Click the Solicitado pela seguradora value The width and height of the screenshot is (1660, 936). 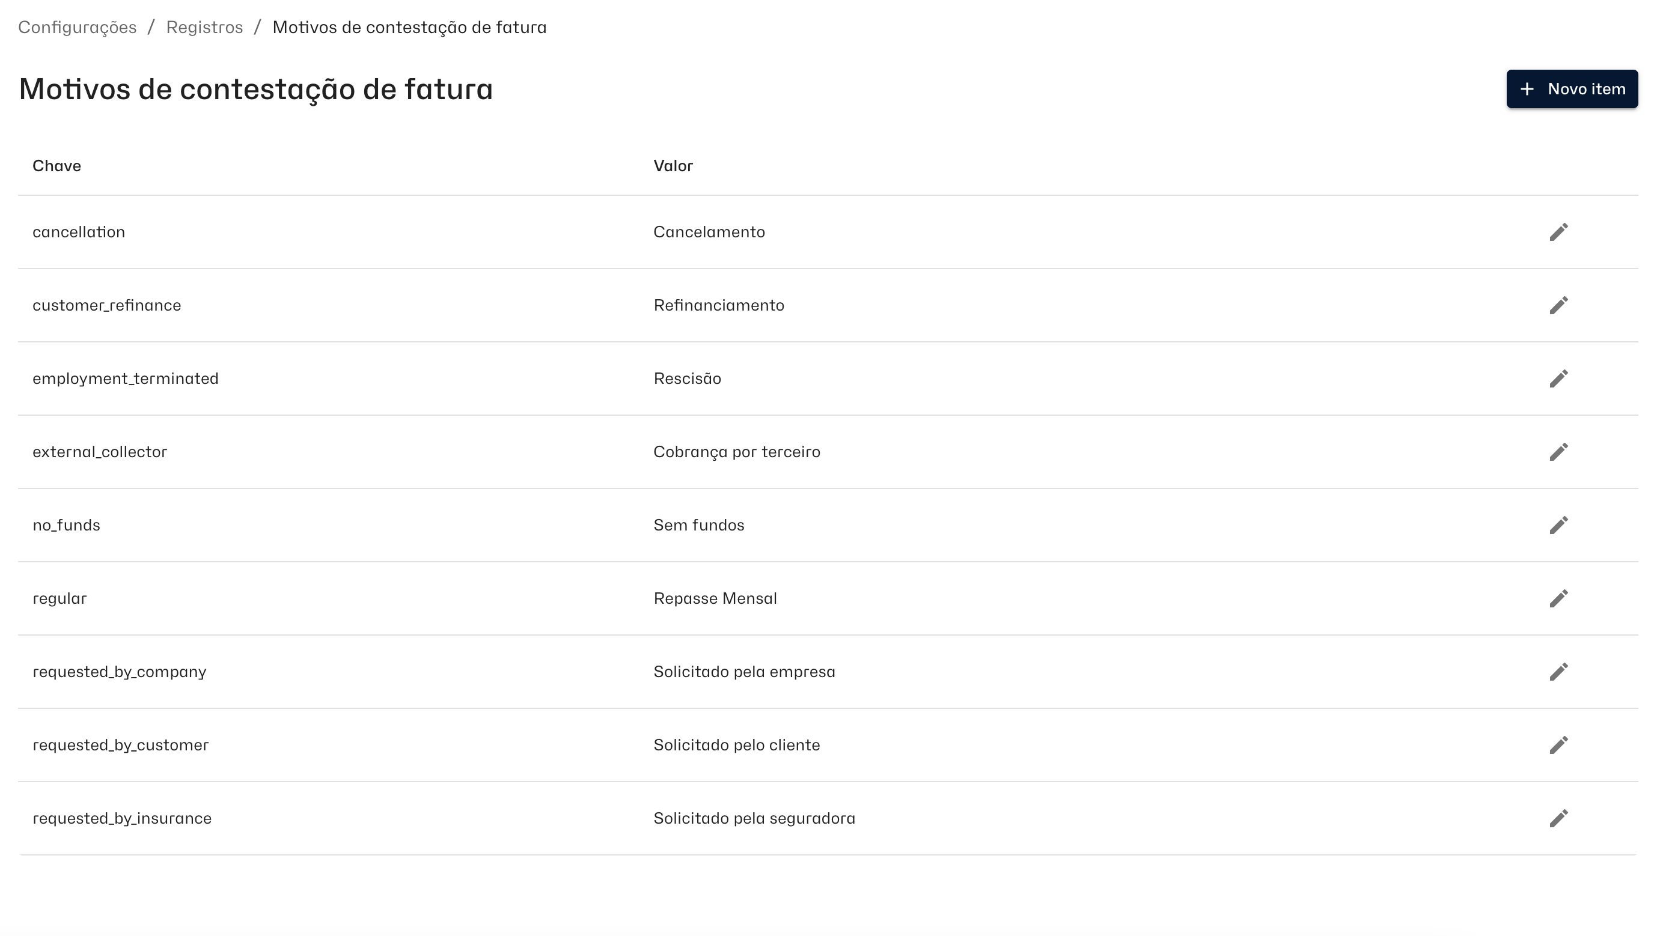[x=754, y=818]
